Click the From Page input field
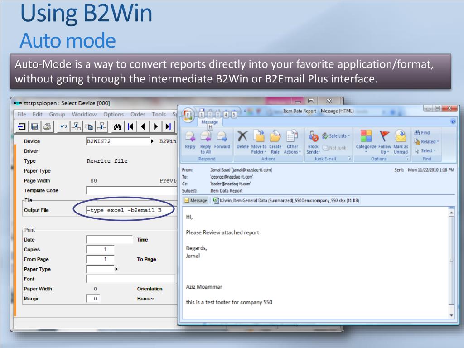 [100, 259]
